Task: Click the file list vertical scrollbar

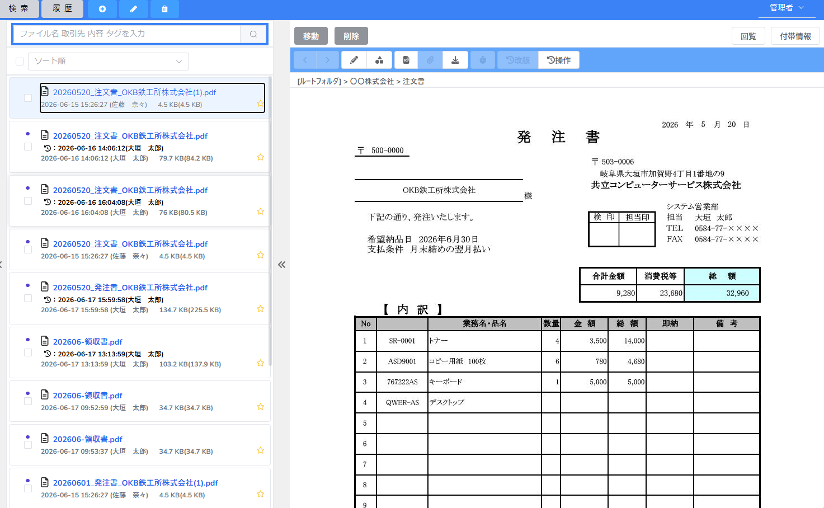Action: tap(270, 221)
